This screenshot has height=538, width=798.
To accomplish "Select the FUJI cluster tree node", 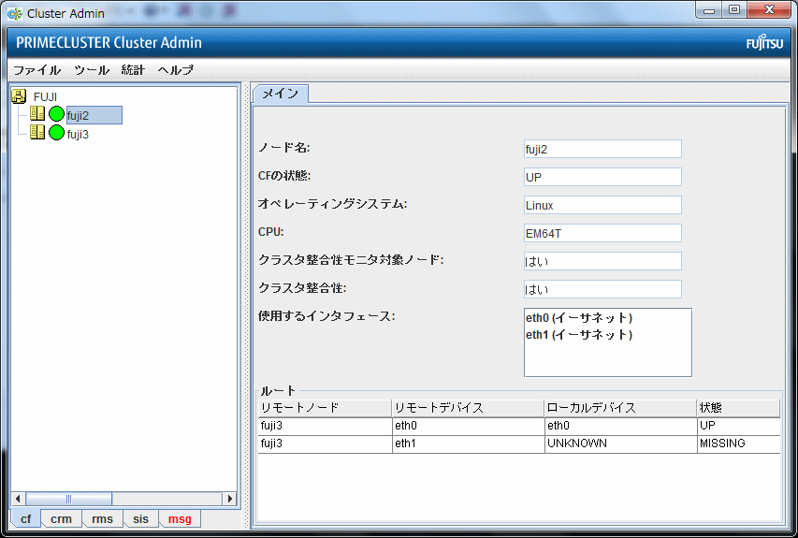I will click(x=45, y=96).
